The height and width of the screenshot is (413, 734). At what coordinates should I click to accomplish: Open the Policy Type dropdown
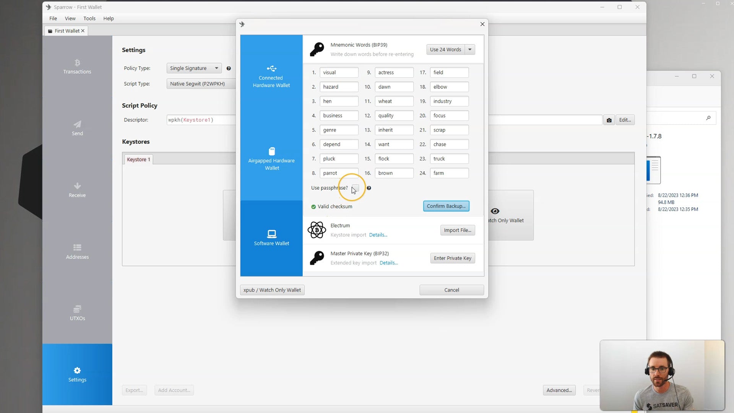[x=194, y=68]
